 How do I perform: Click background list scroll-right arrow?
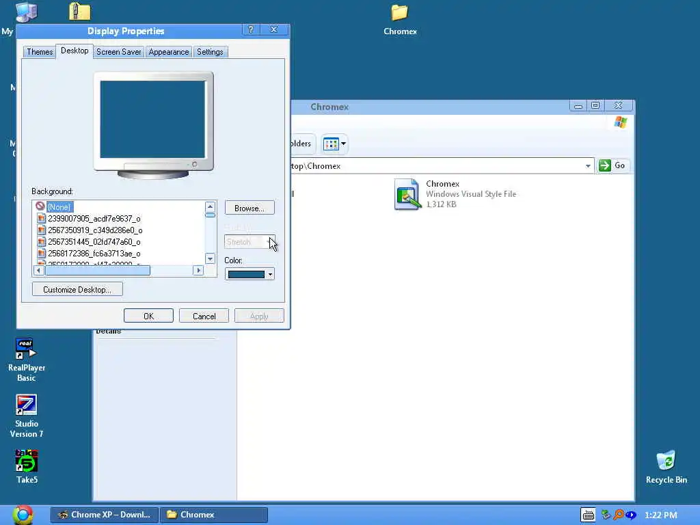tap(199, 270)
